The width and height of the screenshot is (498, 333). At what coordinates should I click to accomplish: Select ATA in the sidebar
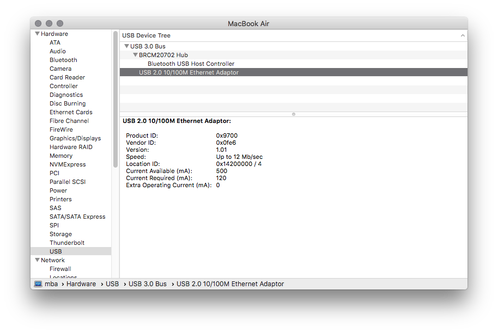pos(55,42)
